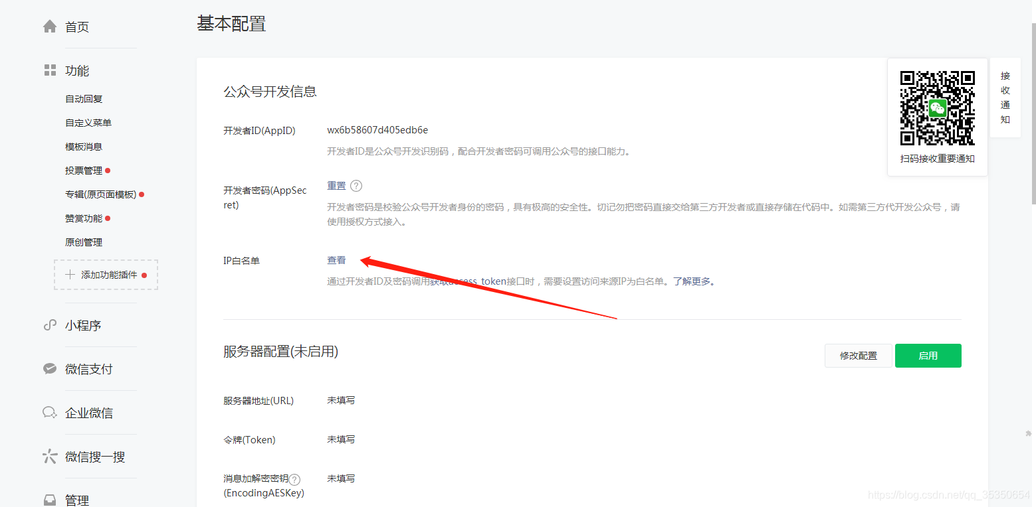This screenshot has height=507, width=1036.
Task: Click the 微信支付 chat icon
Action: pos(50,368)
